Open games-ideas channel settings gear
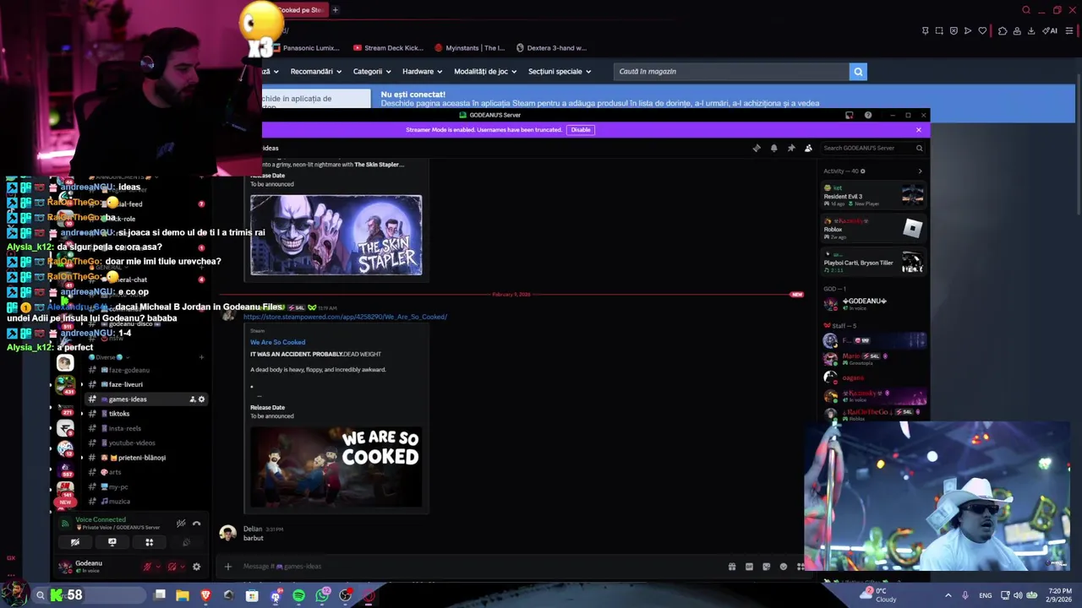The width and height of the screenshot is (1082, 608). tap(201, 399)
